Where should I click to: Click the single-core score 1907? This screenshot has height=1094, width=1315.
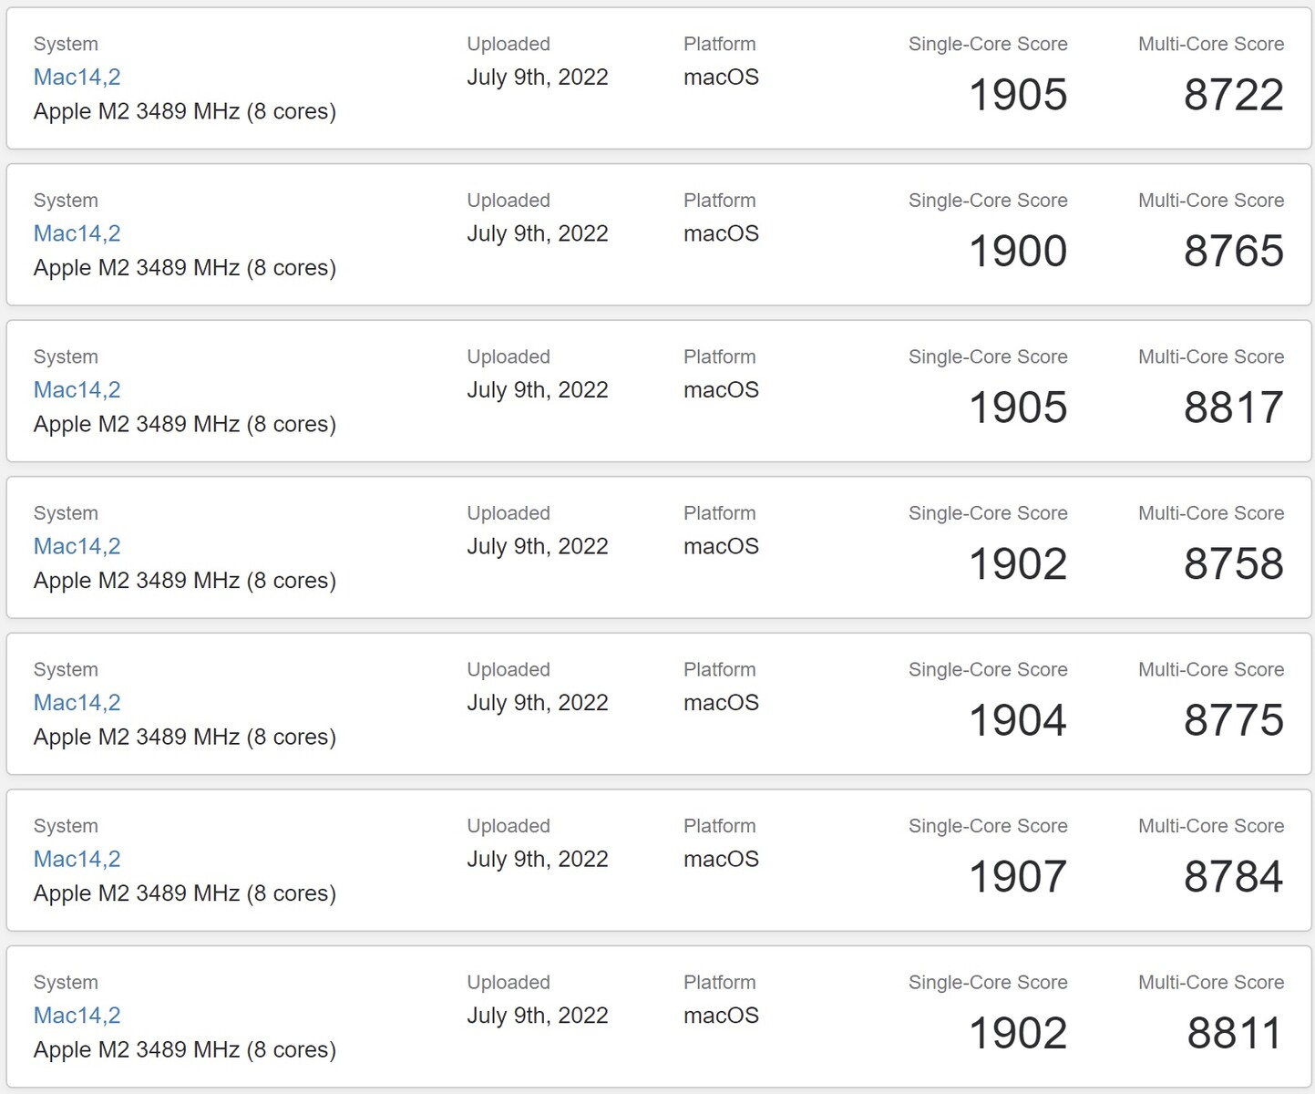tap(1018, 876)
